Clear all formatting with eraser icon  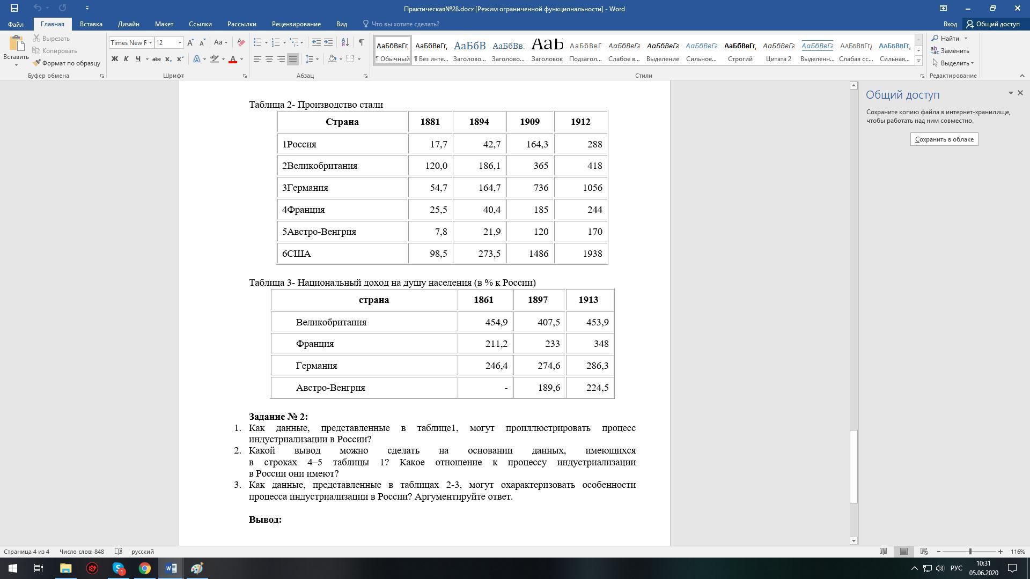point(241,42)
